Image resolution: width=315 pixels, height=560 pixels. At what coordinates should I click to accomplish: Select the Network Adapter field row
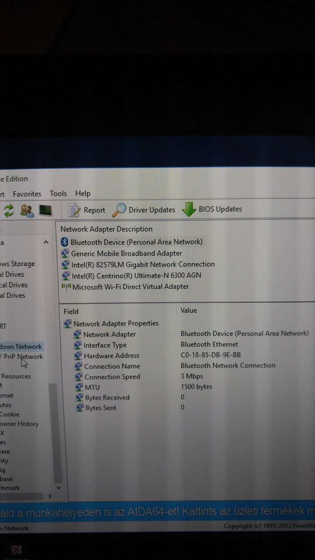click(x=192, y=334)
